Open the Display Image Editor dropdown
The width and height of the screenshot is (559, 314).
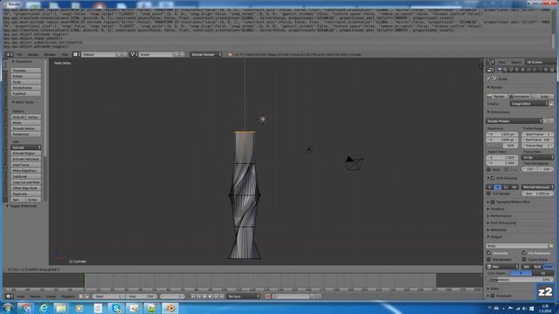click(529, 104)
